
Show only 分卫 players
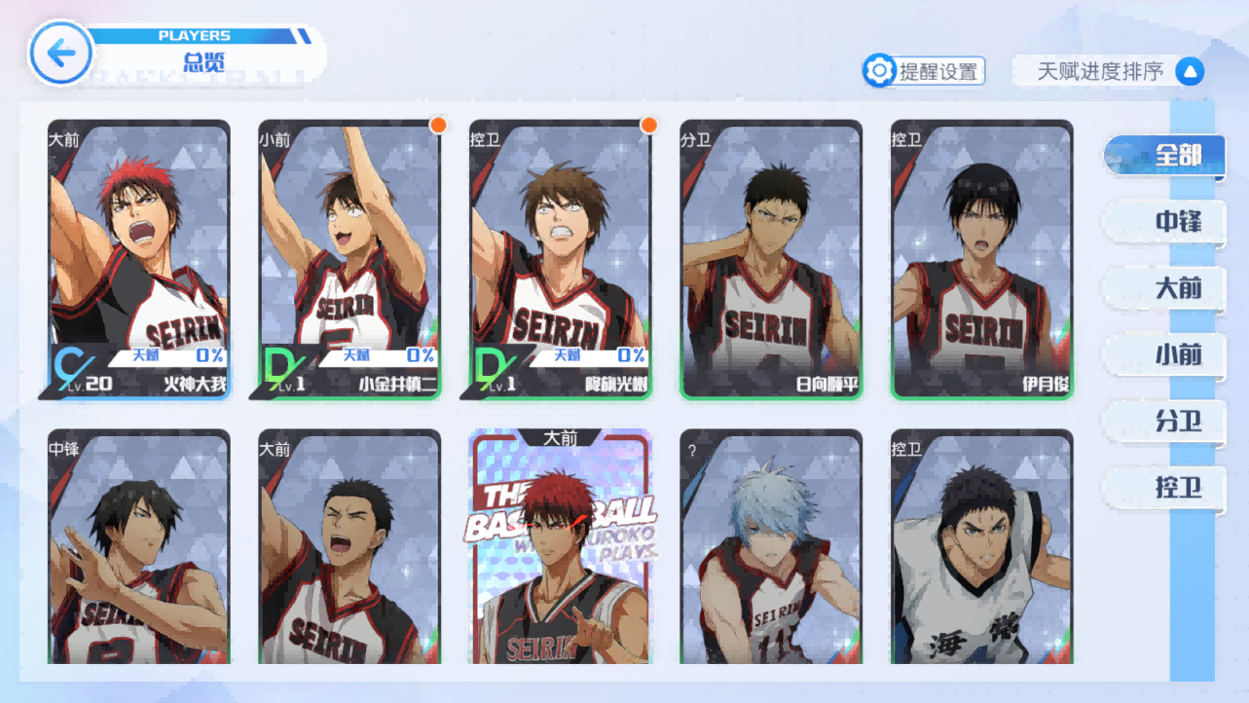pyautogui.click(x=1164, y=421)
